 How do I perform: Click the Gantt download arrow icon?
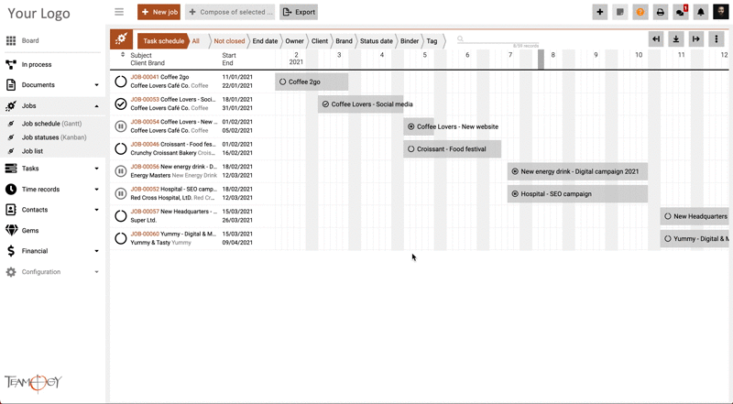point(676,39)
